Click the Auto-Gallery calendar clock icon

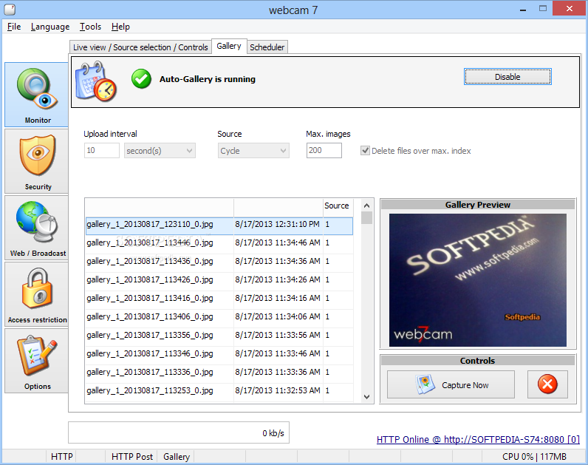(96, 81)
